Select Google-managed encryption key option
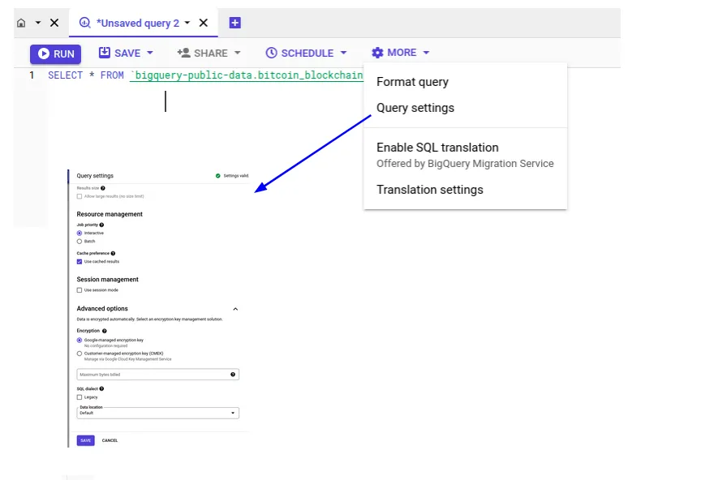The width and height of the screenshot is (701, 480). [80, 340]
